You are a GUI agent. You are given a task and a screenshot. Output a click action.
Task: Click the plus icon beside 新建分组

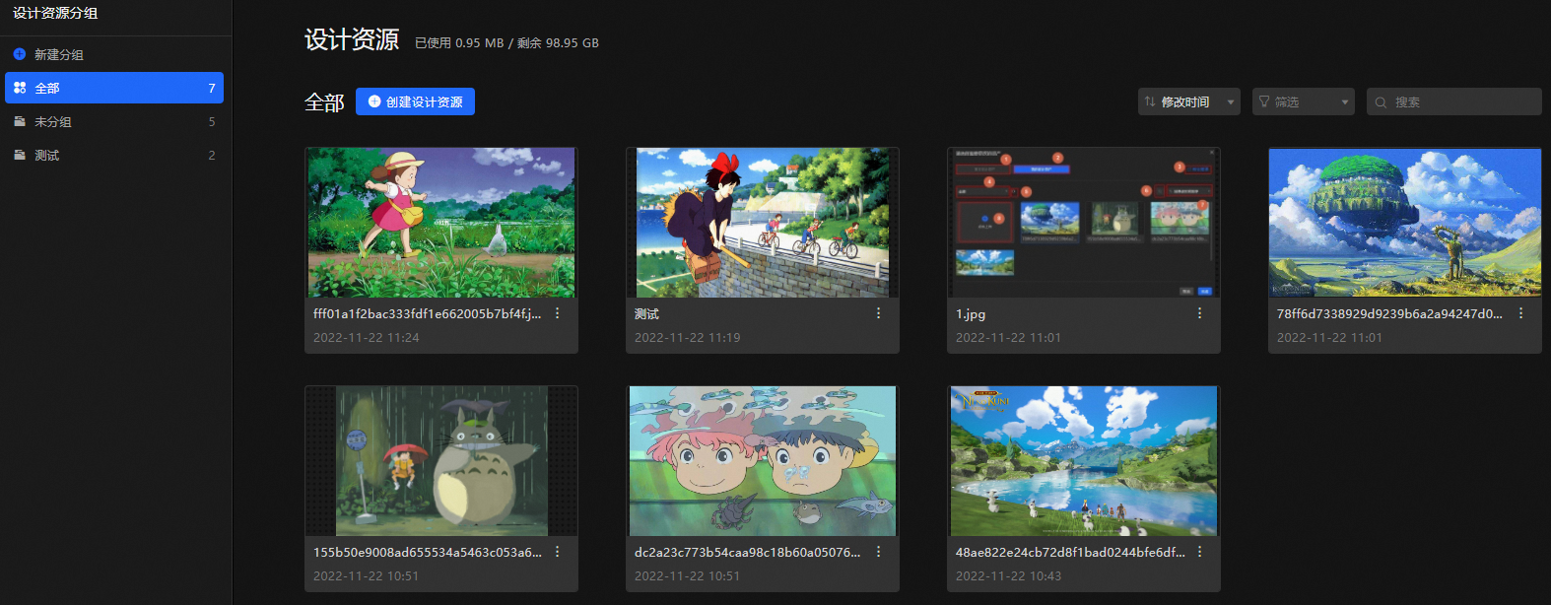click(x=20, y=54)
